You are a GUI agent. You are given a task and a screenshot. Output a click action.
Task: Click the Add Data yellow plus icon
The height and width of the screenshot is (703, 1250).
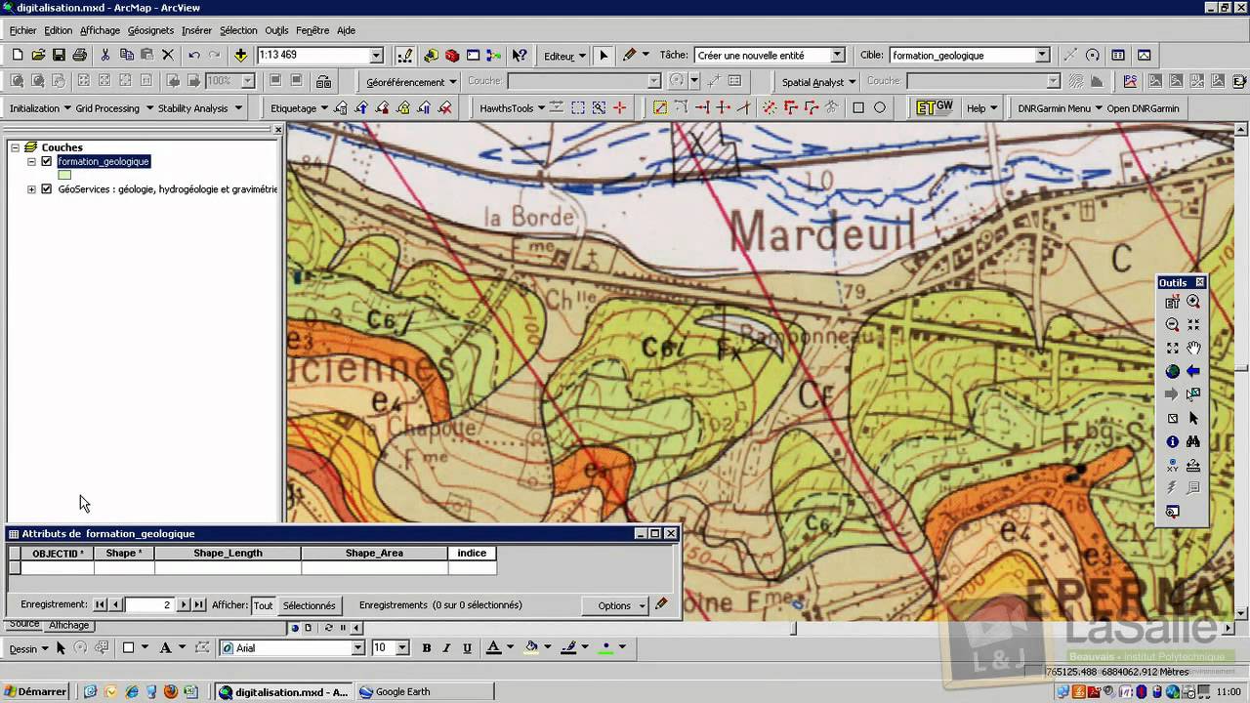click(240, 56)
